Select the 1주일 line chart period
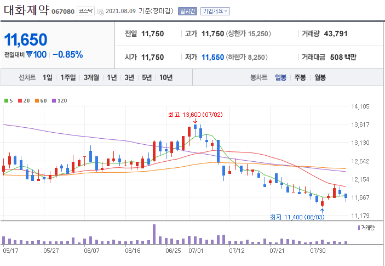 click(68, 78)
